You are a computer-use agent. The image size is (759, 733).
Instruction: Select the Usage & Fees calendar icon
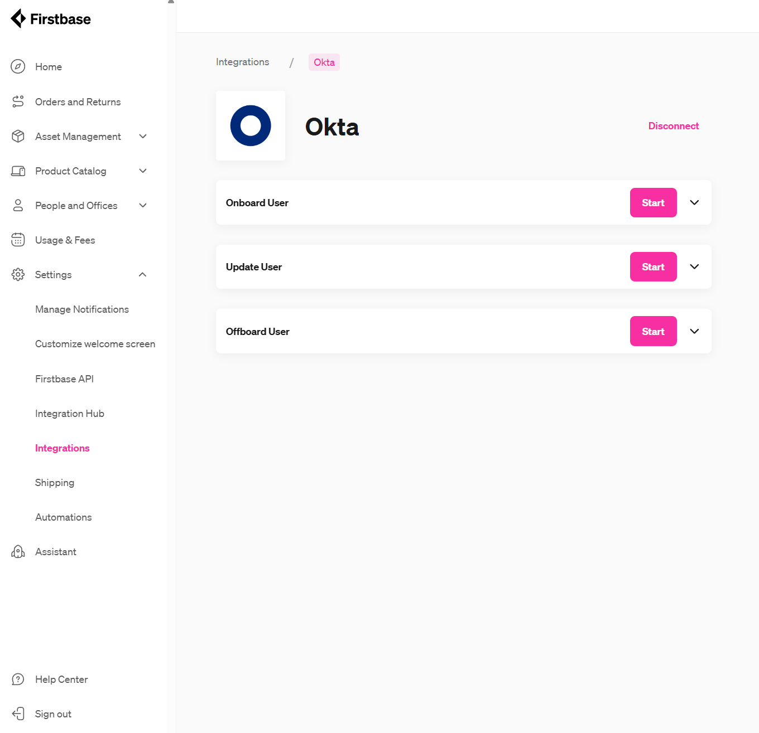pyautogui.click(x=18, y=240)
